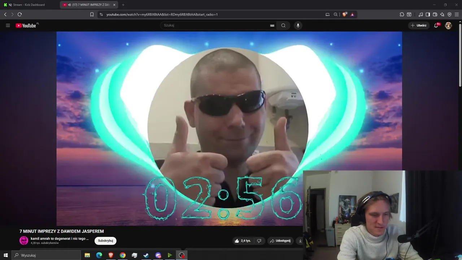This screenshot has height=260, width=462.
Task: Launch Microsoft Edge from the taskbar
Action: pyautogui.click(x=99, y=255)
